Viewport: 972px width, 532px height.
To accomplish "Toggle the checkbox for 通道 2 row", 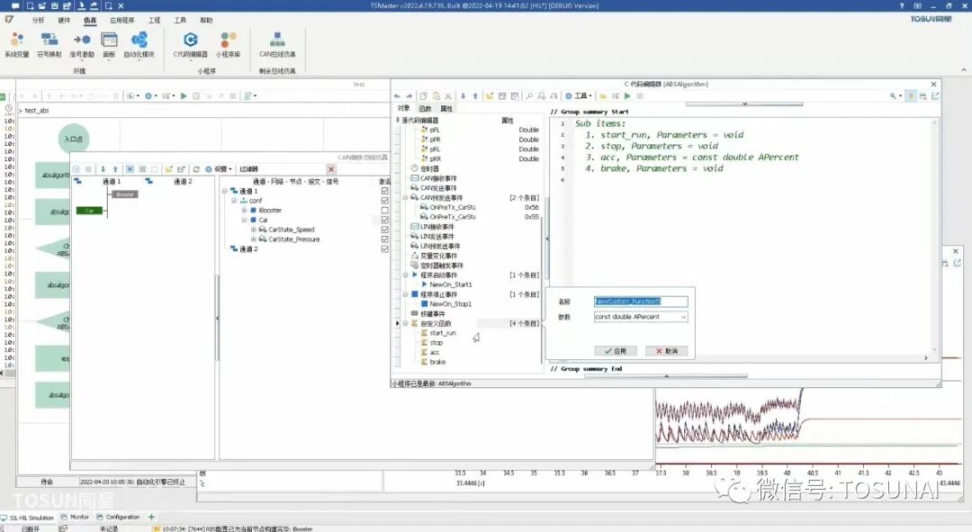I will pos(385,248).
